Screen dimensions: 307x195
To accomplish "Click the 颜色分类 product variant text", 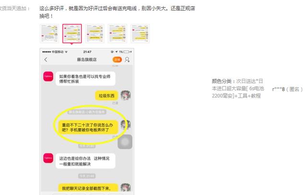I will [238, 88].
